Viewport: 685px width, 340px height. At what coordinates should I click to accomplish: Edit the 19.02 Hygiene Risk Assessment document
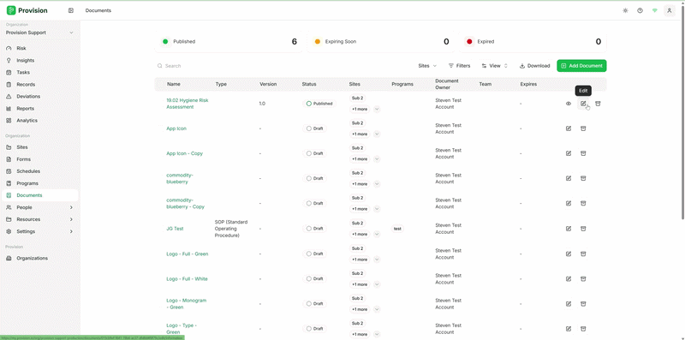[x=583, y=104]
